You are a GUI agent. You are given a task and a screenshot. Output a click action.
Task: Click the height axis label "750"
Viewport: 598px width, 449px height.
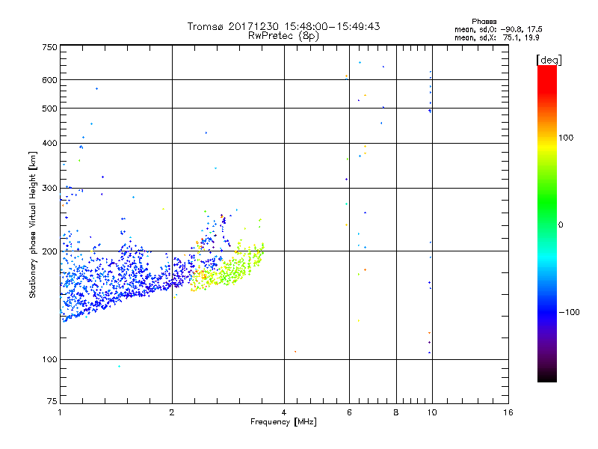(x=49, y=47)
